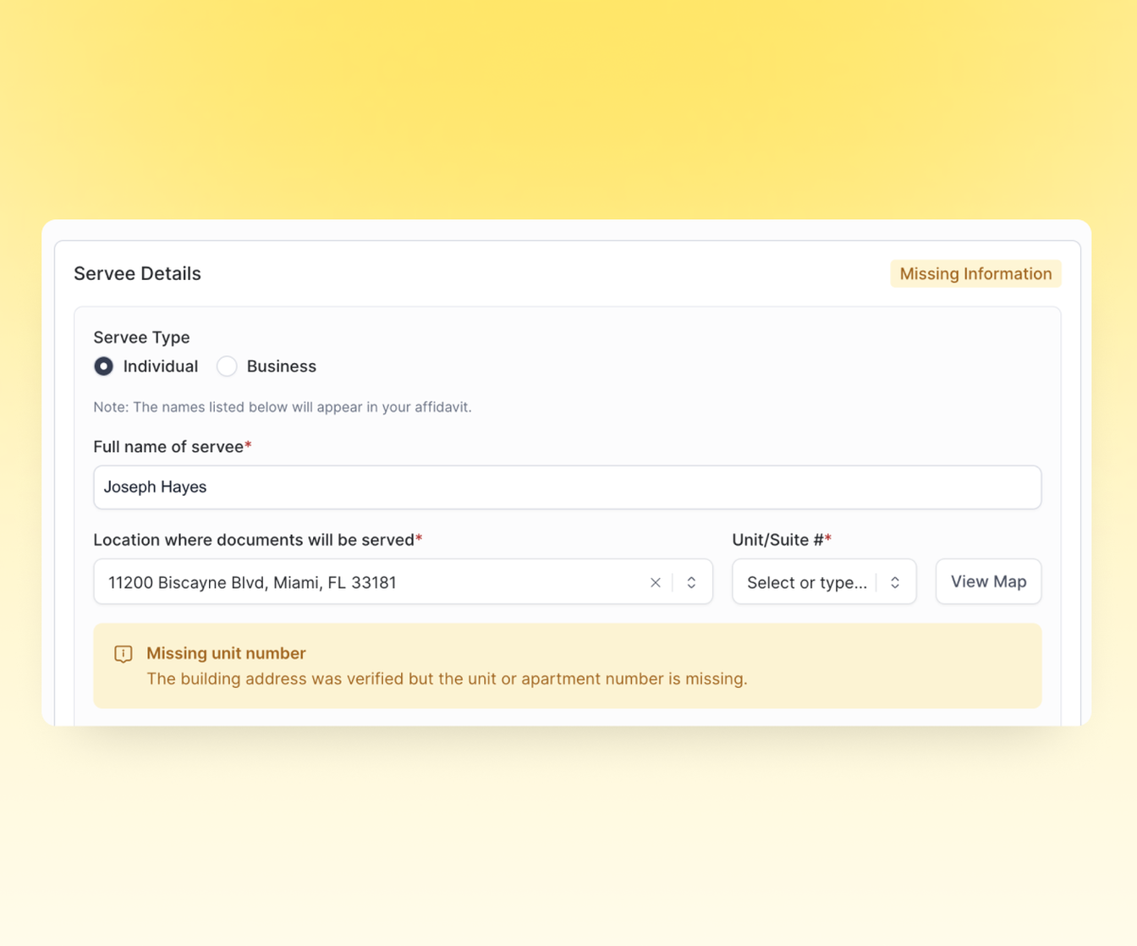The height and width of the screenshot is (946, 1137).
Task: Click the warning icon beside Missing unit number
Action: (124, 654)
